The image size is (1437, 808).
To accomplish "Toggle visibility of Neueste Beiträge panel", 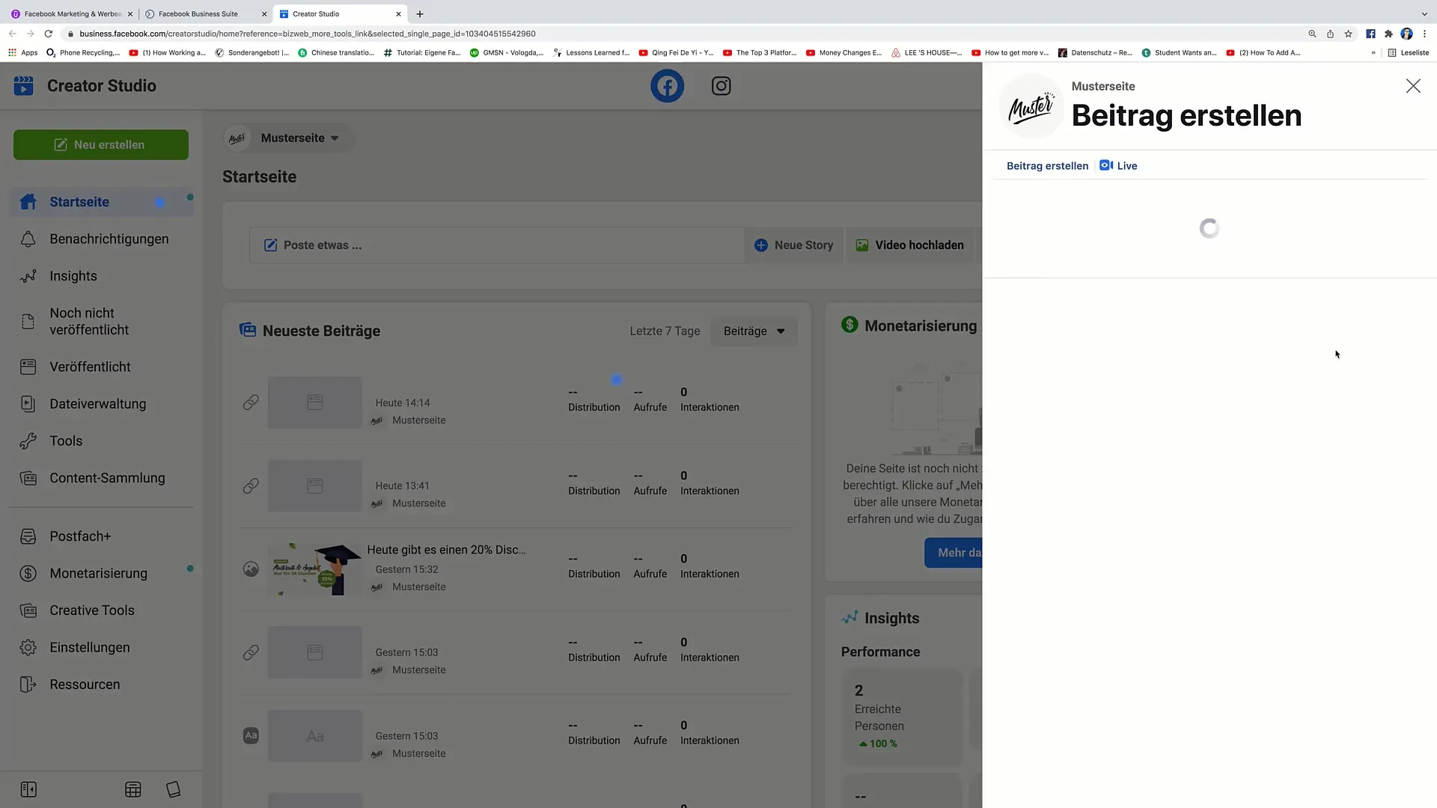I will [x=322, y=331].
